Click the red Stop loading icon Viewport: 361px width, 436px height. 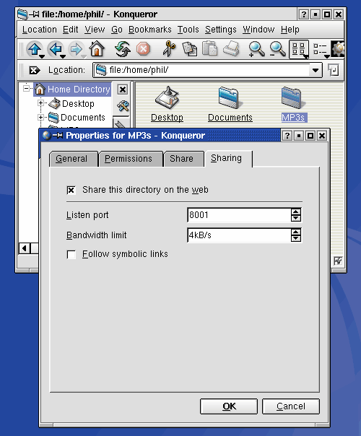(143, 49)
